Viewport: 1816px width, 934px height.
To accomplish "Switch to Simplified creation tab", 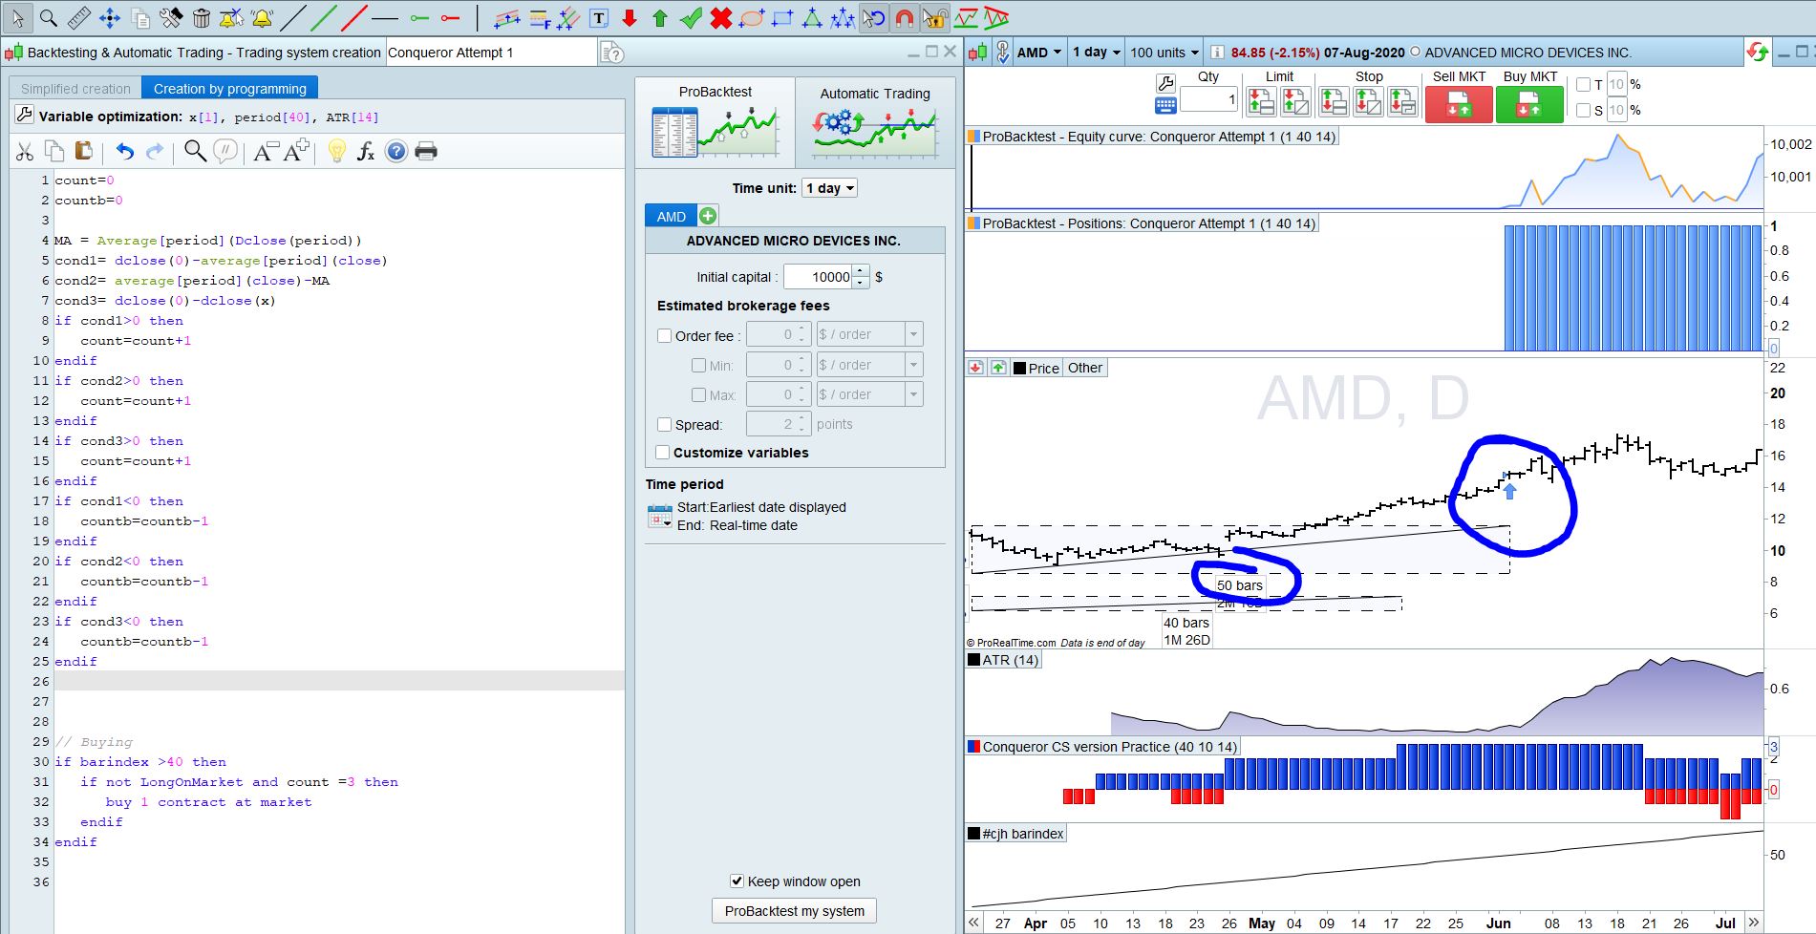I will pyautogui.click(x=75, y=89).
